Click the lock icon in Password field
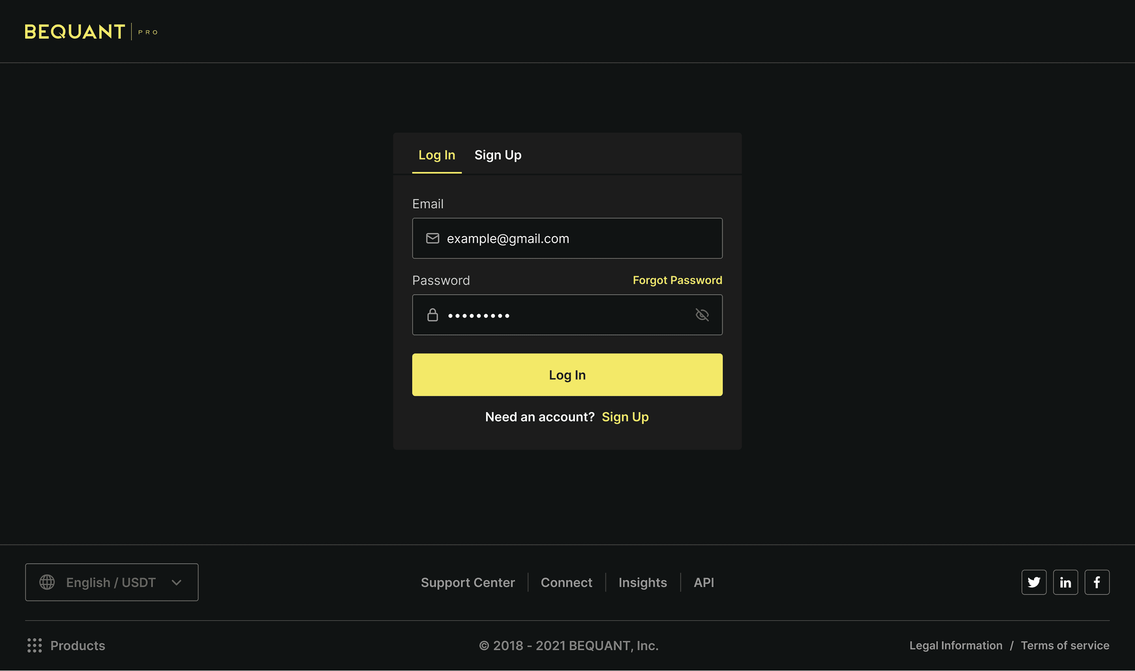The width and height of the screenshot is (1135, 671). [x=432, y=315]
